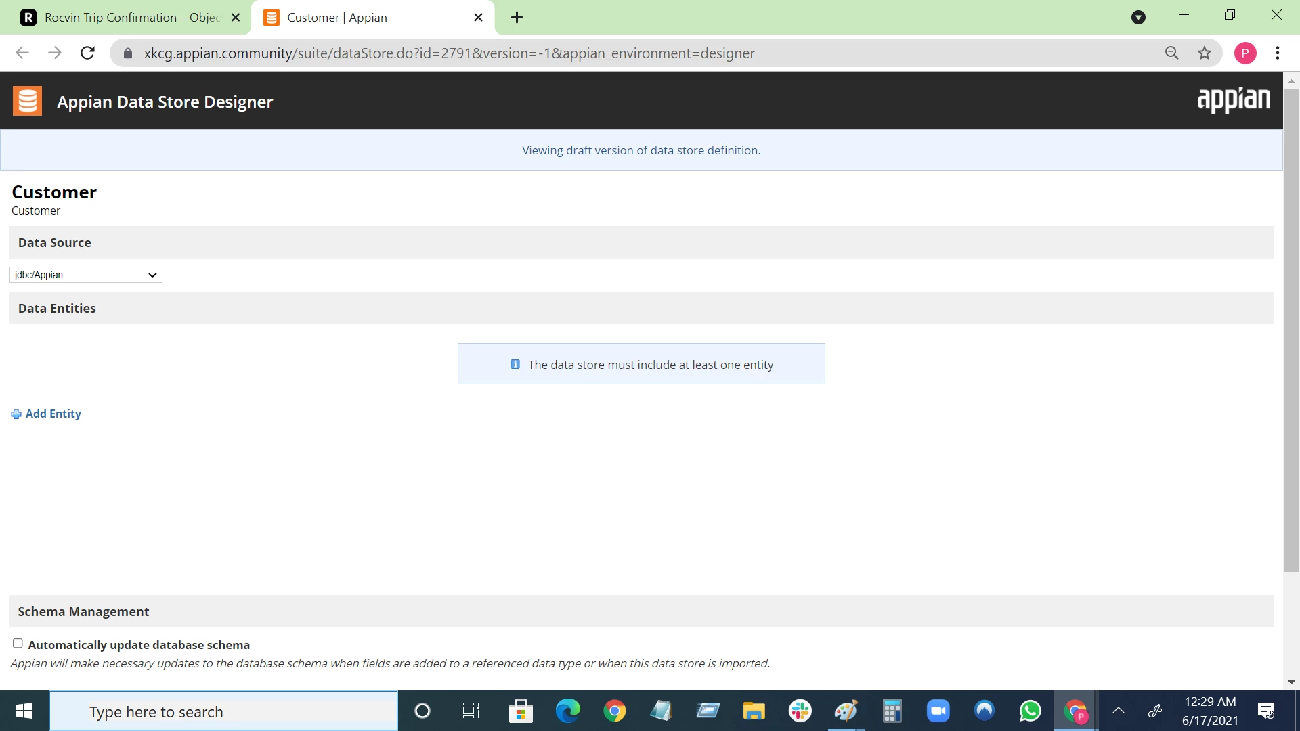
Task: Open Chrome profile P window on taskbar
Action: point(1076,711)
